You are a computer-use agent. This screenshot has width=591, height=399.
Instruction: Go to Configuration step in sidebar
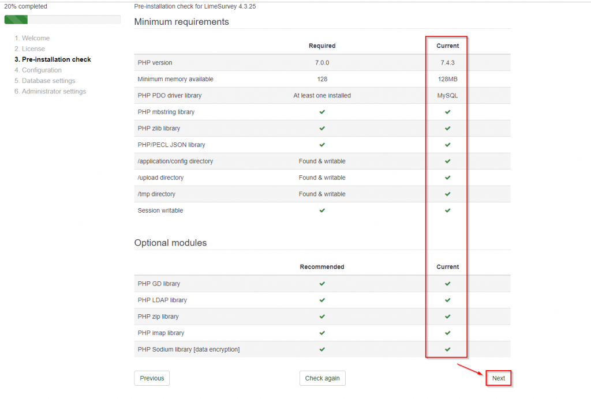(38, 70)
